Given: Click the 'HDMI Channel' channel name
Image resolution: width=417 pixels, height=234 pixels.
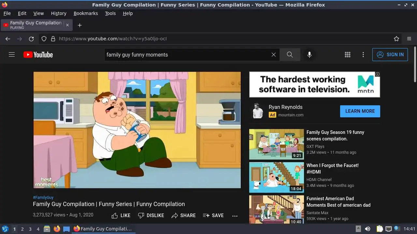Looking at the screenshot, I should (x=319, y=180).
